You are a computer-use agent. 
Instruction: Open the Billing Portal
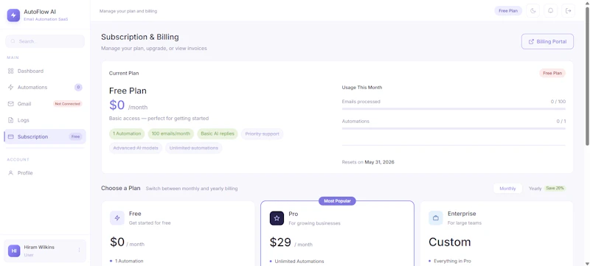pyautogui.click(x=547, y=41)
